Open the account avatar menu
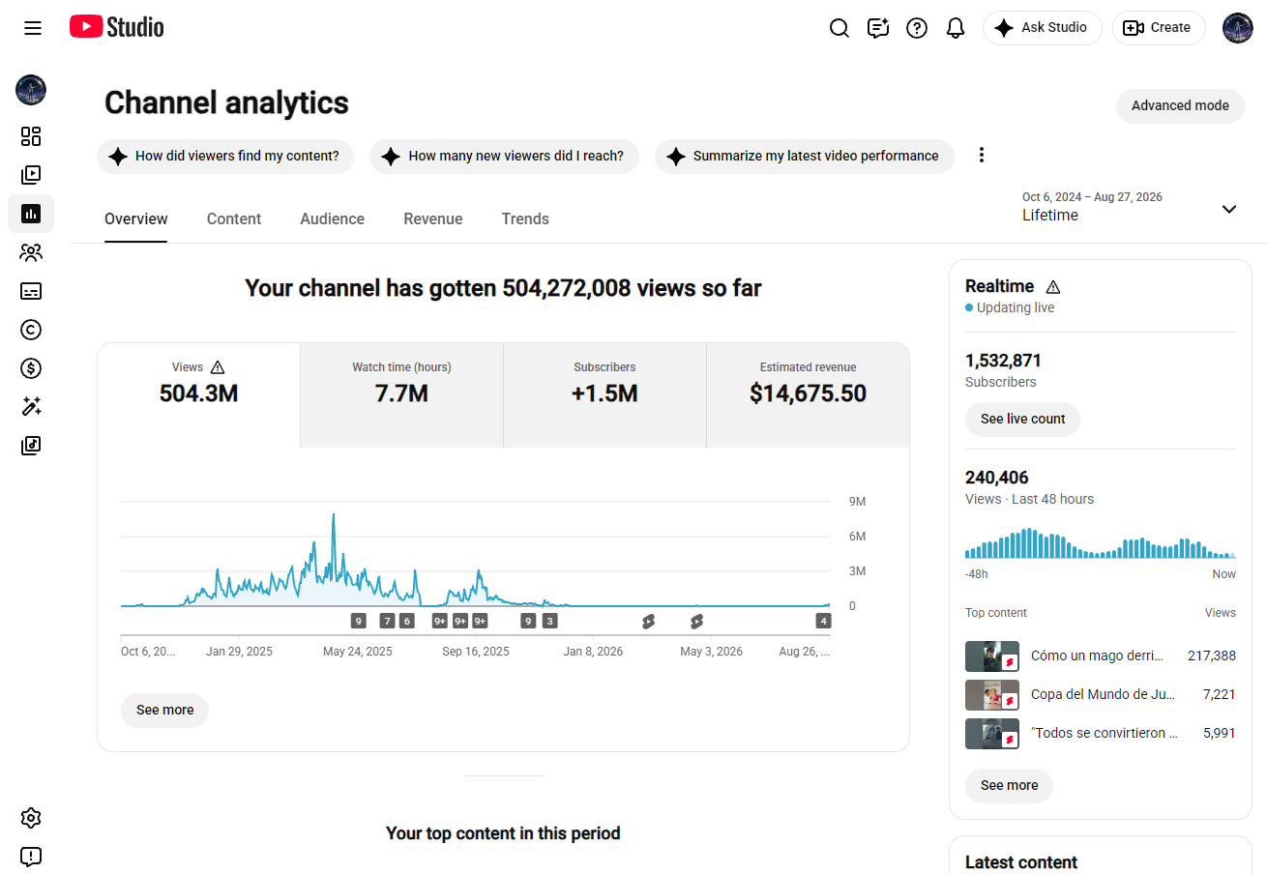The image size is (1267, 874). 1238,28
